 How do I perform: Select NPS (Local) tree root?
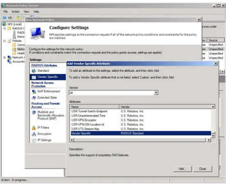click(14, 24)
